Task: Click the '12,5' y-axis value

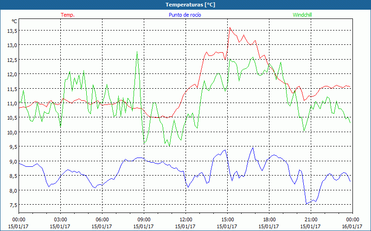Action: click(12, 60)
